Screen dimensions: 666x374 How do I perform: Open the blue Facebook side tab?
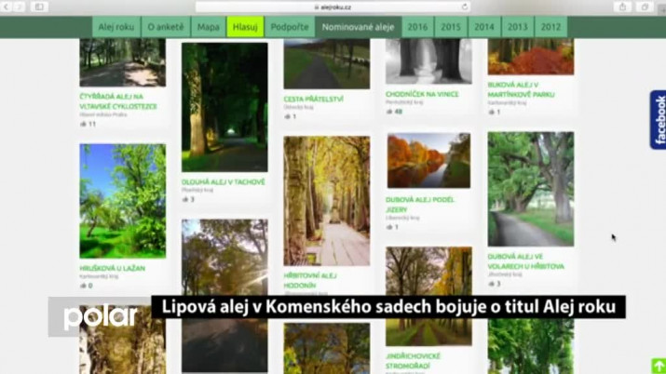(659, 120)
